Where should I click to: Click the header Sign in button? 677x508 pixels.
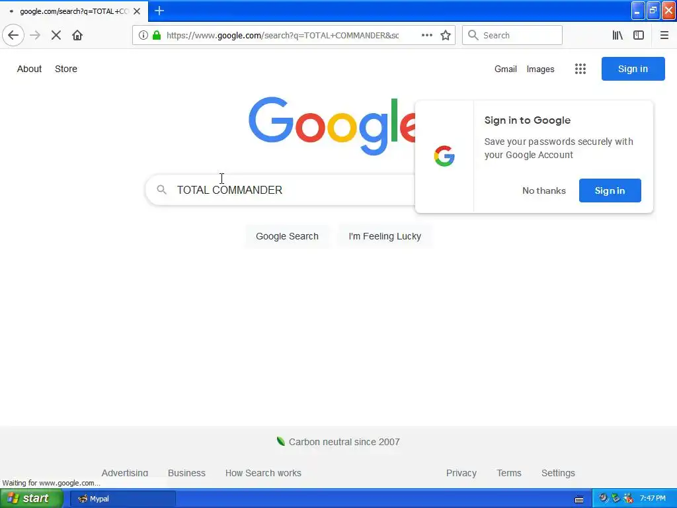(x=633, y=69)
